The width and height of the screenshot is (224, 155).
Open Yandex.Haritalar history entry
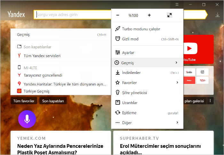61,84
